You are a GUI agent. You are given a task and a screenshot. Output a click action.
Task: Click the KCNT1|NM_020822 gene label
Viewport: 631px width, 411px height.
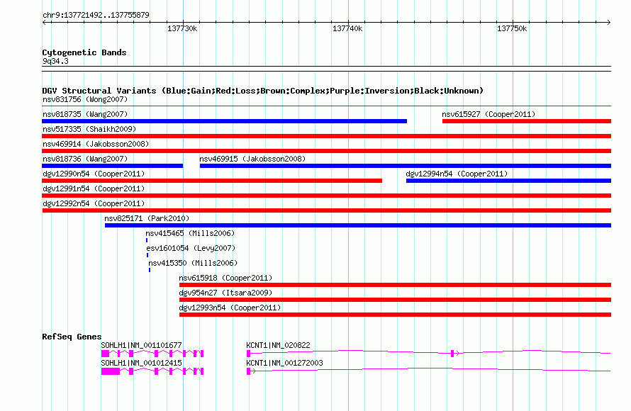(x=278, y=345)
